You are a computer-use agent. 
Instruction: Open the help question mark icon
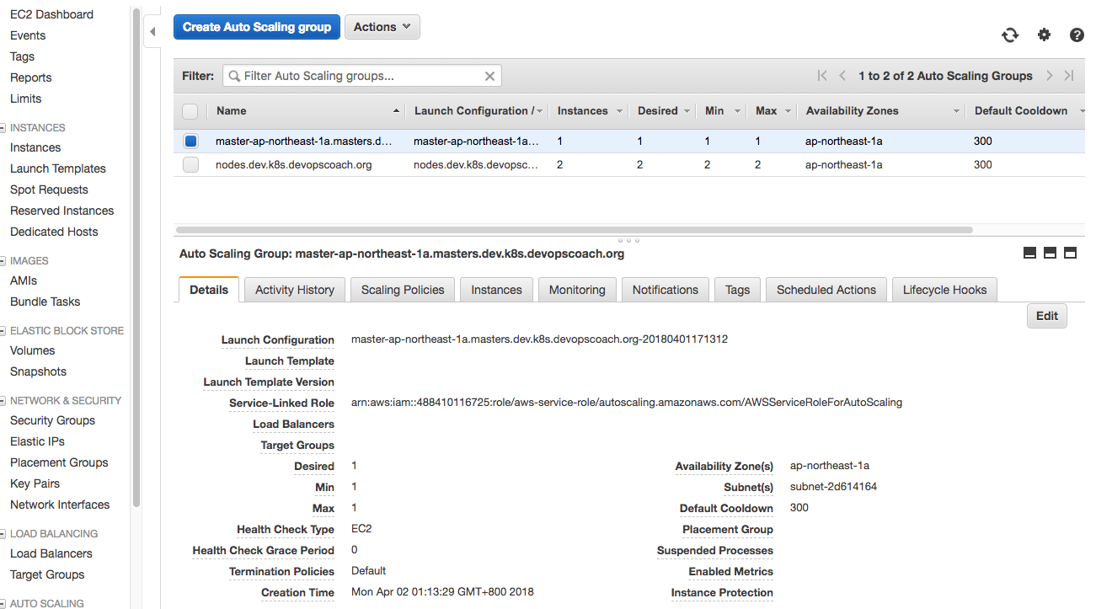1077,35
